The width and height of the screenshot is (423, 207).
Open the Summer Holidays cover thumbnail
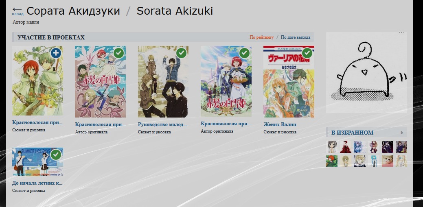[37, 162]
